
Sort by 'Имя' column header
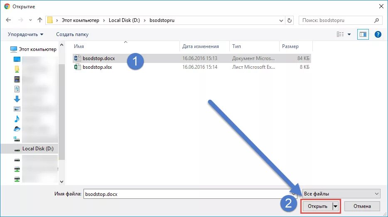(126, 46)
